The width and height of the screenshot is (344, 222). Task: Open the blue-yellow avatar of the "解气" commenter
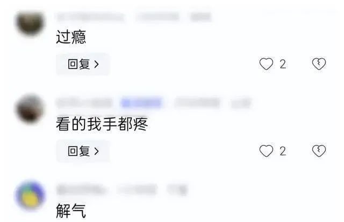pyautogui.click(x=30, y=196)
